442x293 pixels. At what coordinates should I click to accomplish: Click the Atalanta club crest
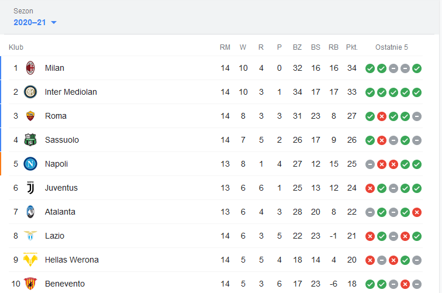pos(30,212)
